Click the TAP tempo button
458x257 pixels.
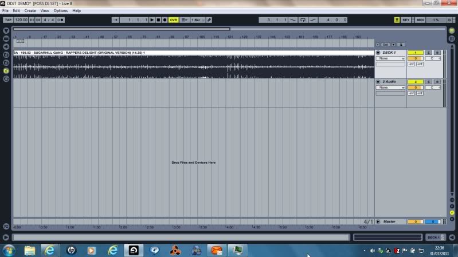click(8, 20)
